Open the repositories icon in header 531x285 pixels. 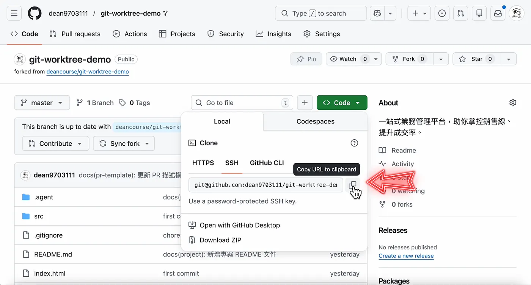pos(479,13)
